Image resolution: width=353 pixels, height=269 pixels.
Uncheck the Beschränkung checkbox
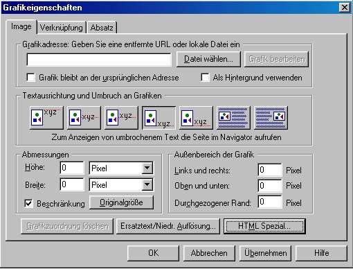coord(28,204)
